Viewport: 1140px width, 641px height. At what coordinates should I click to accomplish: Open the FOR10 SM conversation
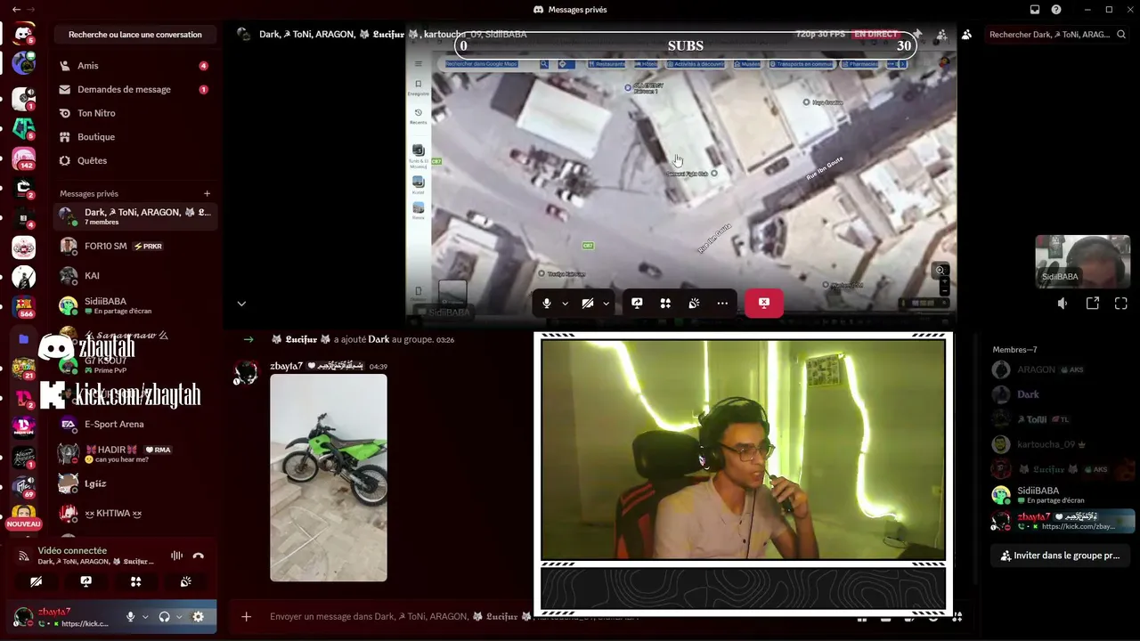pos(135,246)
